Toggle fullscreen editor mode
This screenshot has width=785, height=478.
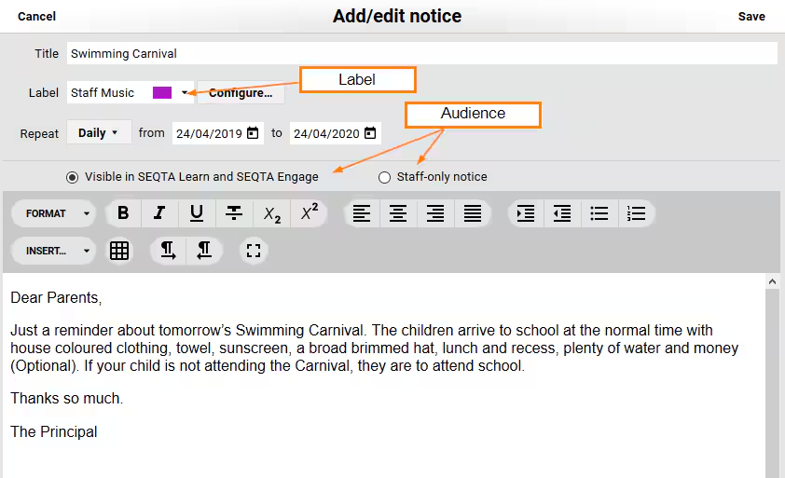pyautogui.click(x=254, y=251)
